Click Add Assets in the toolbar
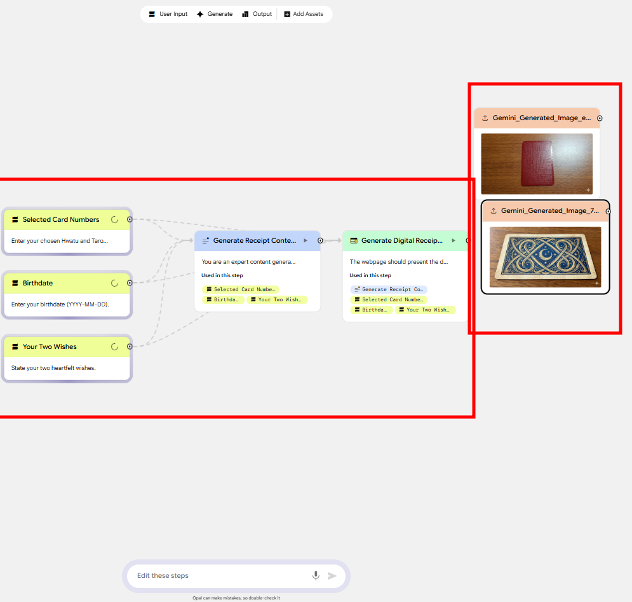Screen dimensions: 632x602 pyautogui.click(x=304, y=14)
